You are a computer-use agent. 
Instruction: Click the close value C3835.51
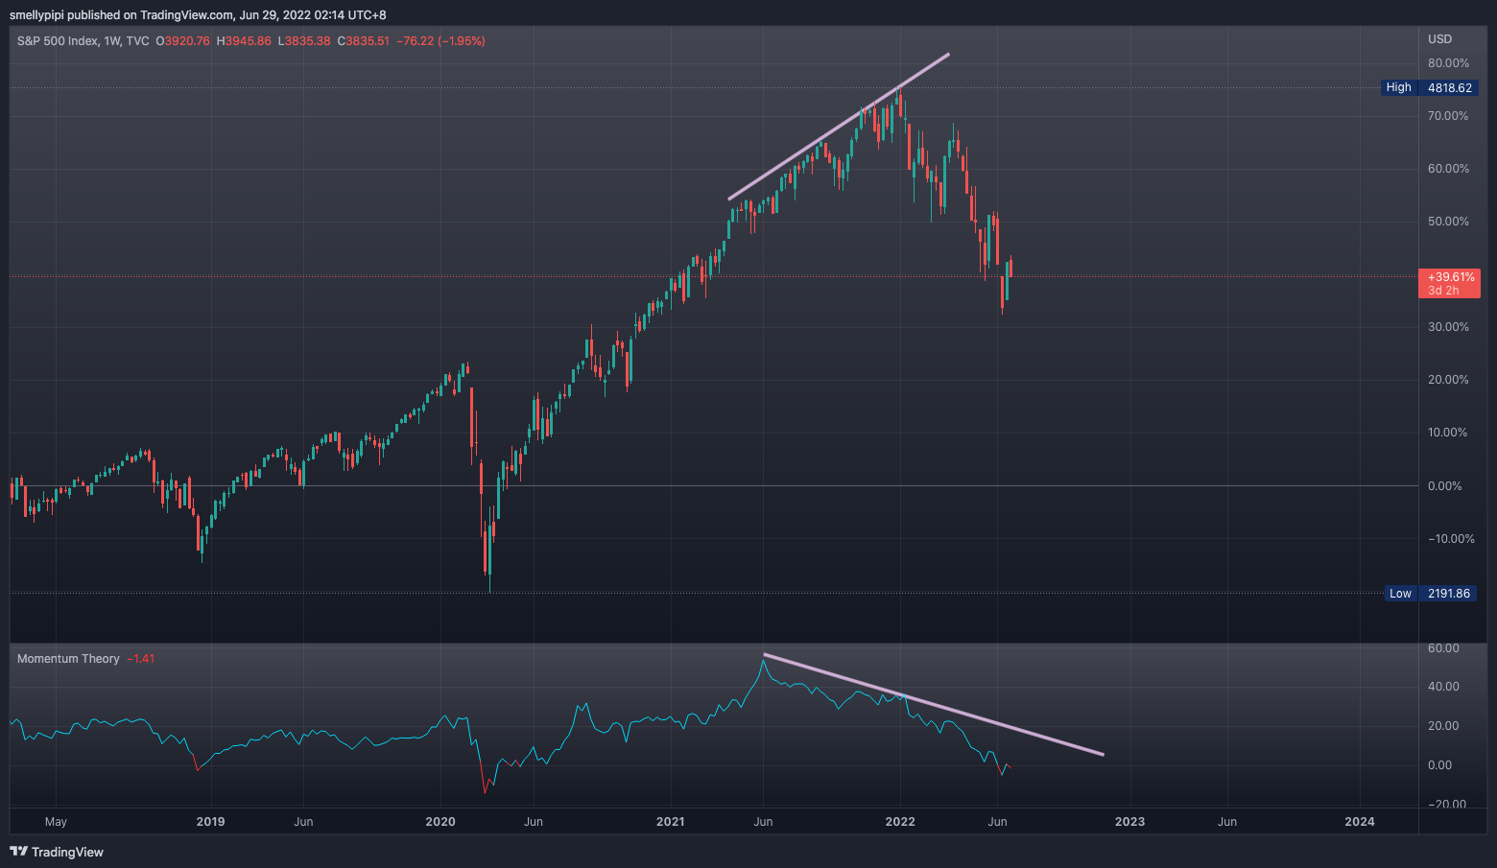click(364, 41)
